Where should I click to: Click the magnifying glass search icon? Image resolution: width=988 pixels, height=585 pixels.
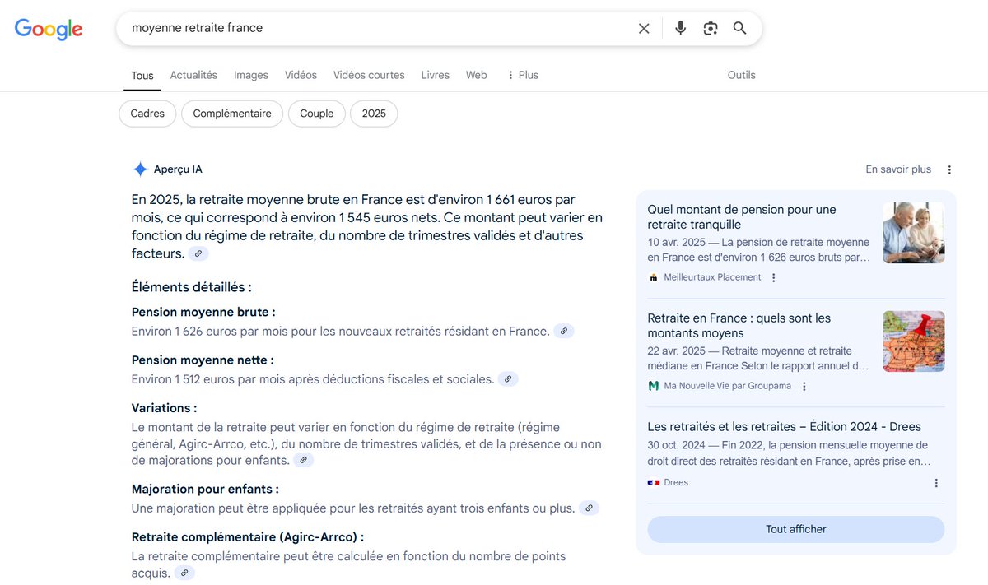(x=739, y=27)
